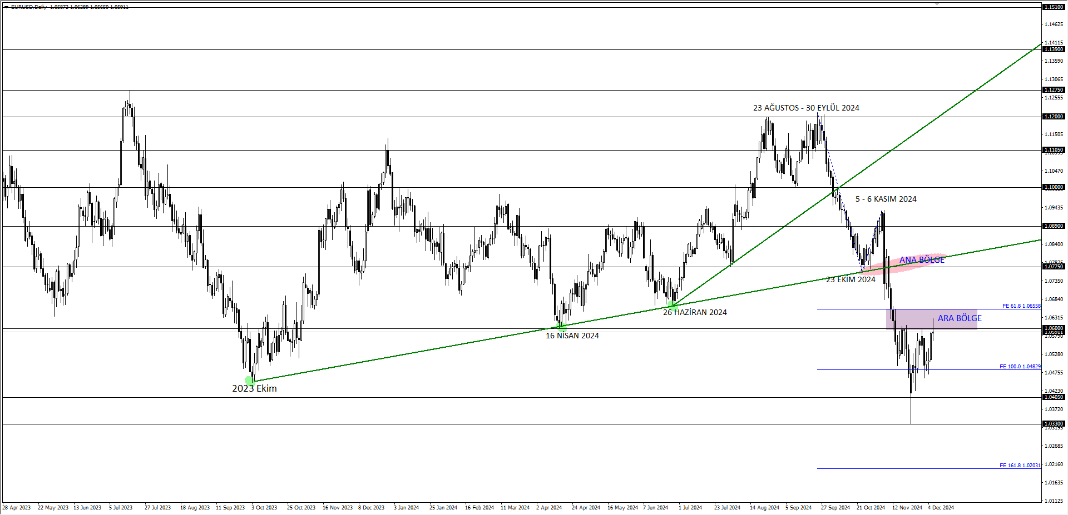Image resolution: width=1068 pixels, height=515 pixels.
Task: Click the '23 EKİM 2024' annotation
Action: (x=851, y=279)
